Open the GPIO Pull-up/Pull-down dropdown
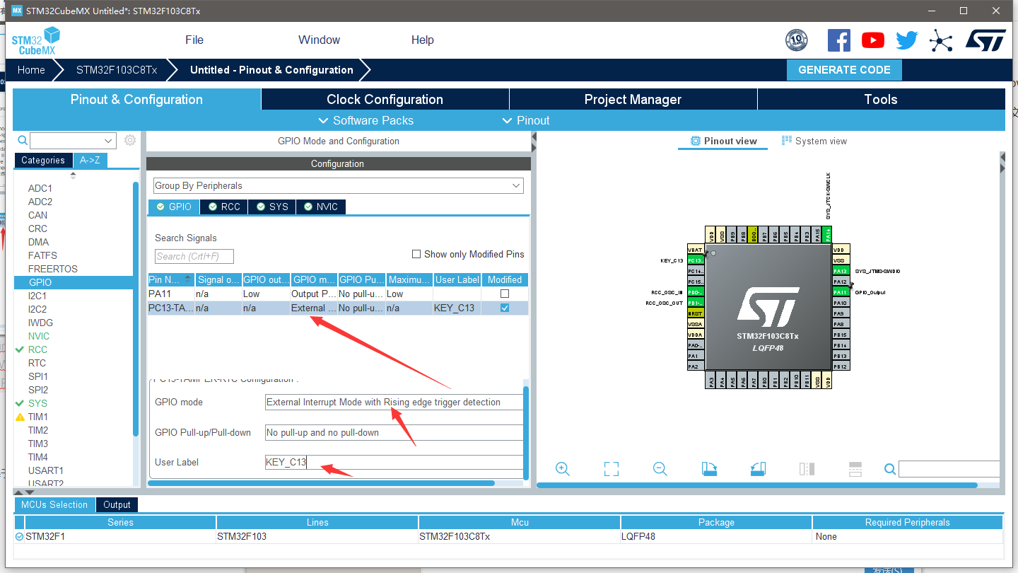Screen dimensions: 1018x573 click(x=394, y=432)
